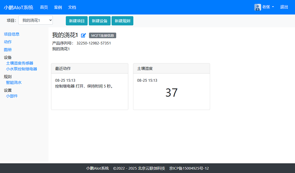Open the 项目 selection dropdown
Viewport: 295px width, 173px height.
(x=35, y=20)
